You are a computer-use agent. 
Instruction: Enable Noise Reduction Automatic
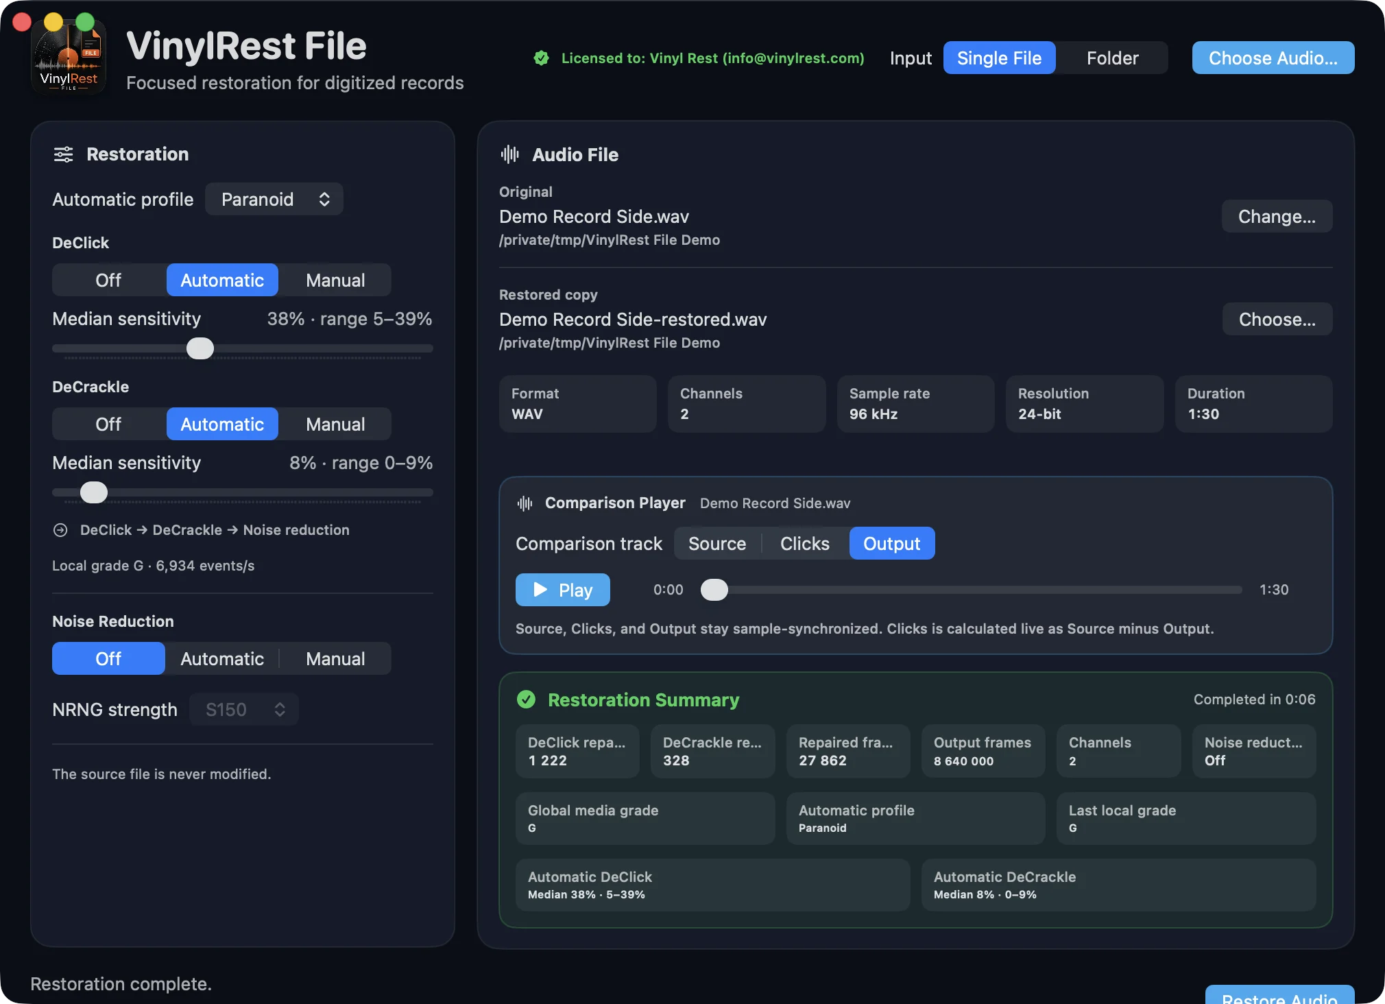coord(222,658)
